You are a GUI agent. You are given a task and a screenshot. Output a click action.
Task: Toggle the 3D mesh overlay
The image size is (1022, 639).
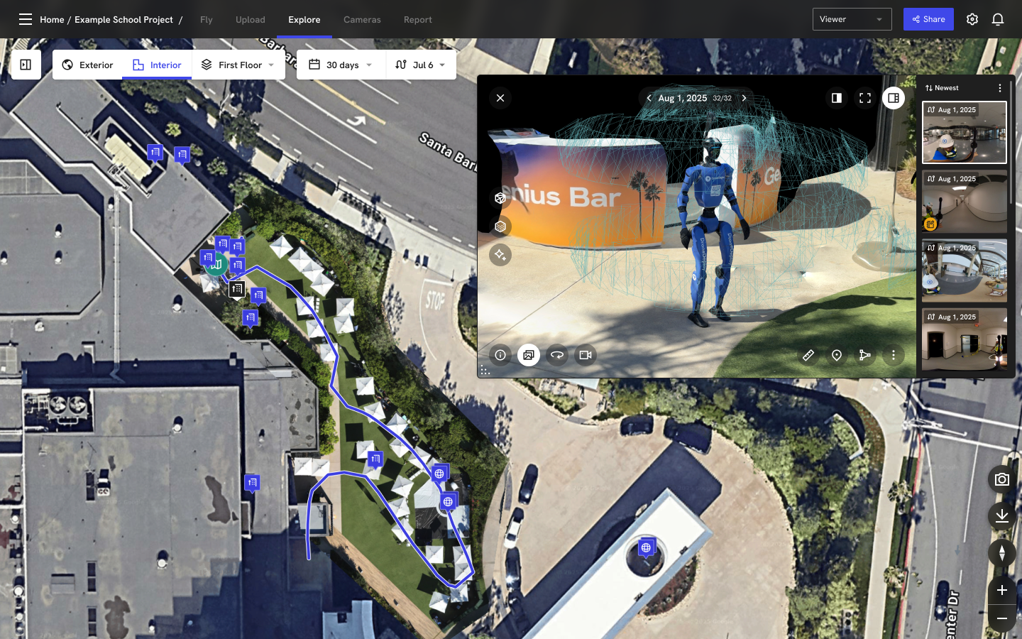(x=500, y=226)
